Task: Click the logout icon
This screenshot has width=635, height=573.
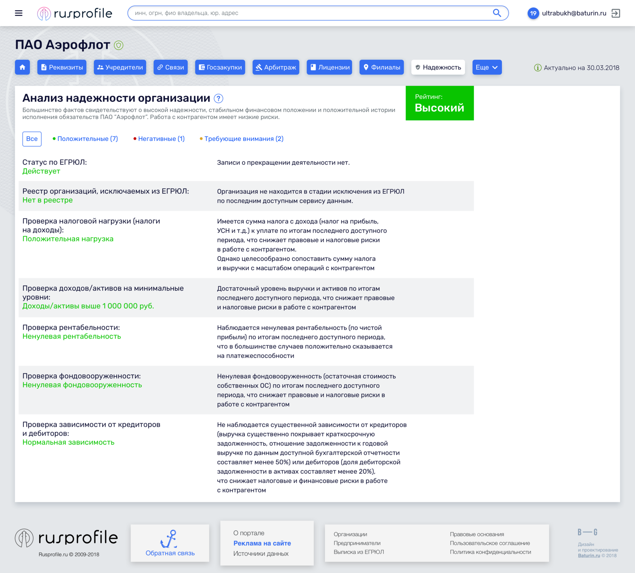Action: click(x=616, y=13)
